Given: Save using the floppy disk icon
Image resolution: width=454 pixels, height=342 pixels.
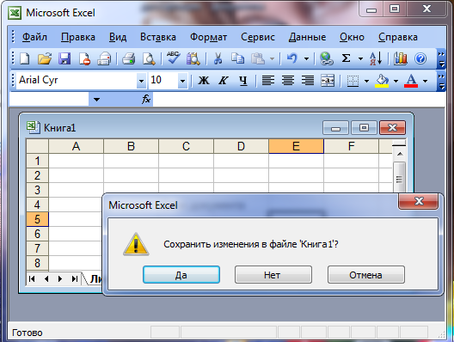Looking at the screenshot, I should [x=64, y=58].
